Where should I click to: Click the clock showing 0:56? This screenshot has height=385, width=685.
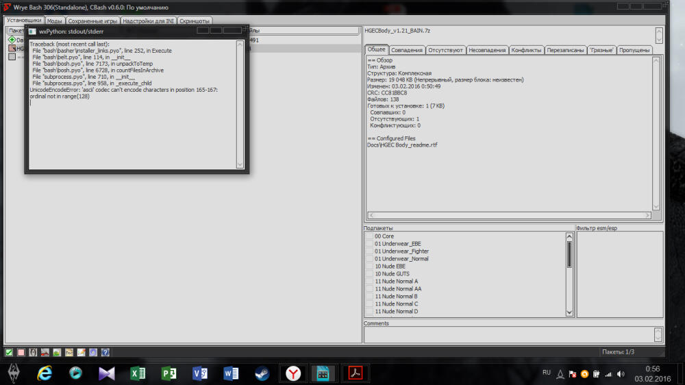[x=652, y=369]
